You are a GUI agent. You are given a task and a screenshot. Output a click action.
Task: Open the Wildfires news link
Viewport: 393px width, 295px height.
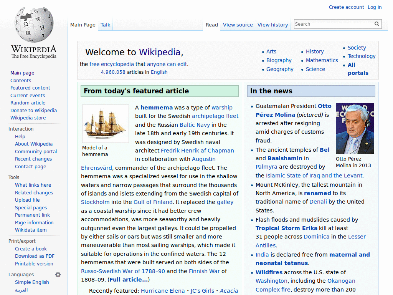tap(269, 272)
